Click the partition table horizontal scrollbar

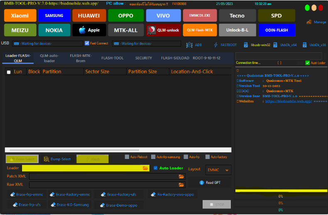118,150
